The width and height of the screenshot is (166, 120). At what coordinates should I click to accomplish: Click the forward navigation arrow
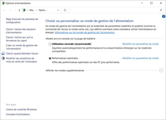pos(10,10)
